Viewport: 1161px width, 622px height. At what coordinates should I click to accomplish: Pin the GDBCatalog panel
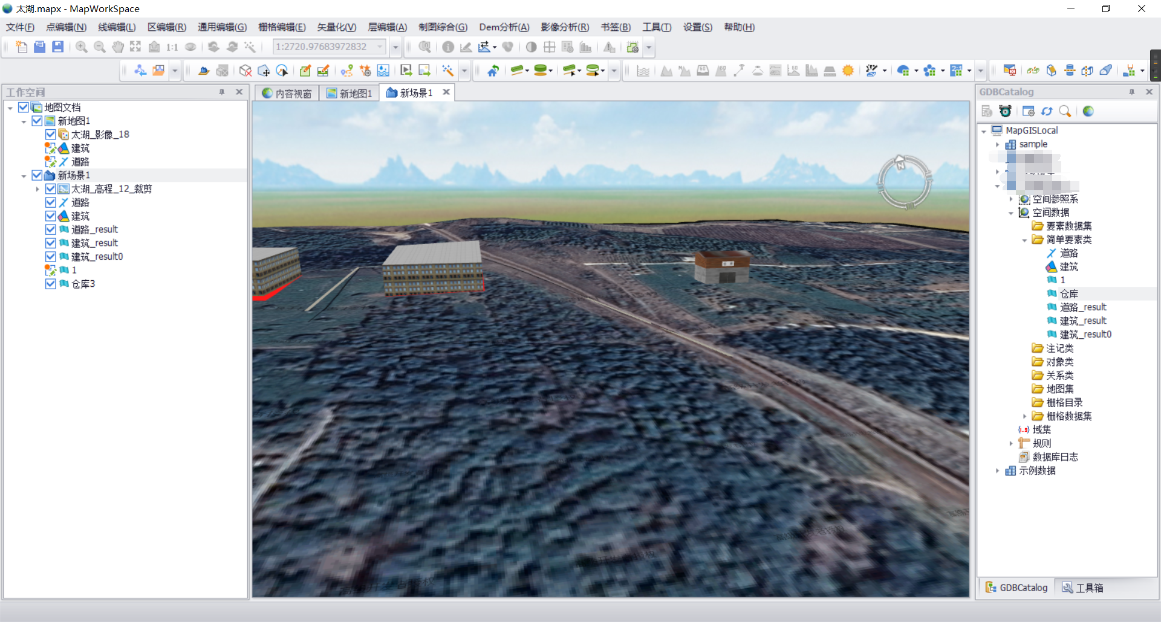click(x=1132, y=92)
